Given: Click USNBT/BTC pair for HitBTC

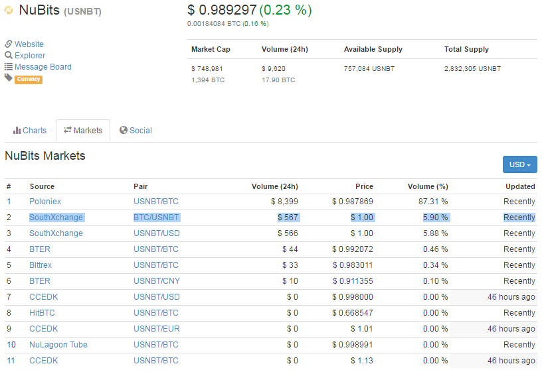Looking at the screenshot, I should point(156,313).
